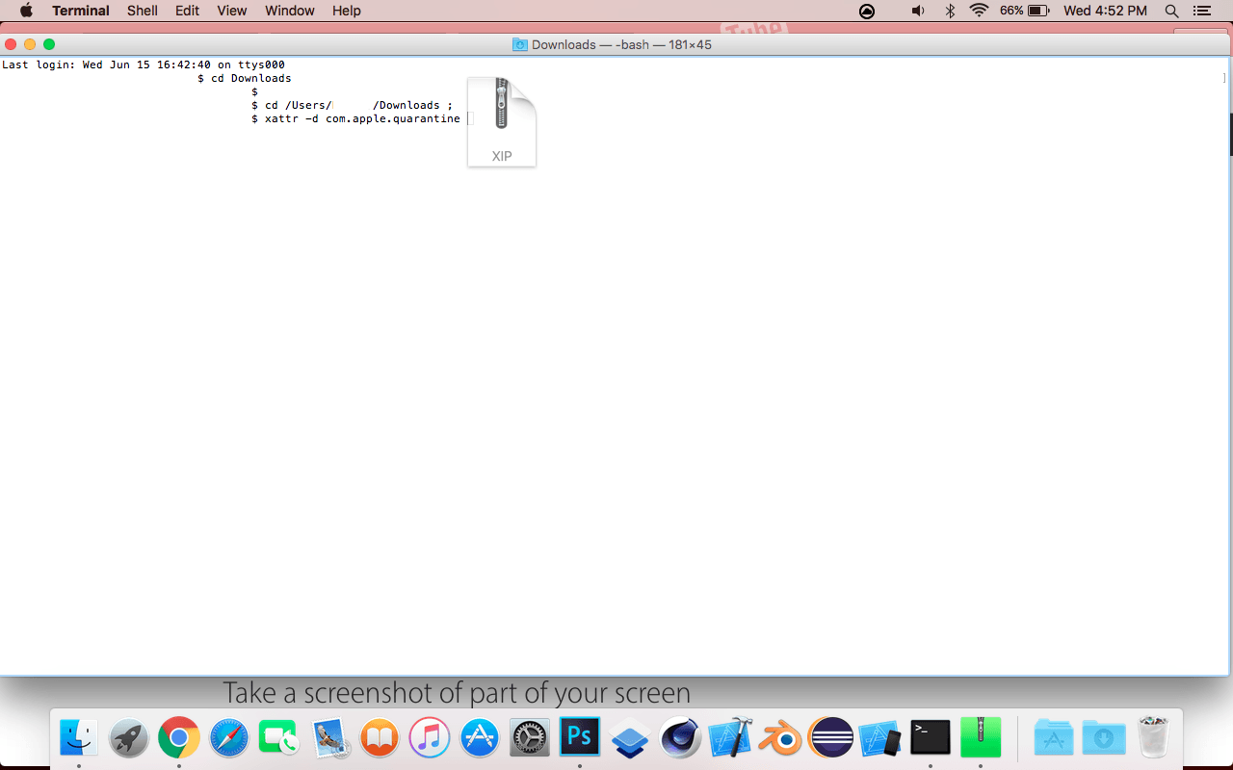Image resolution: width=1233 pixels, height=770 pixels.
Task: Expand the Downloads stack in the dock
Action: 1104,738
